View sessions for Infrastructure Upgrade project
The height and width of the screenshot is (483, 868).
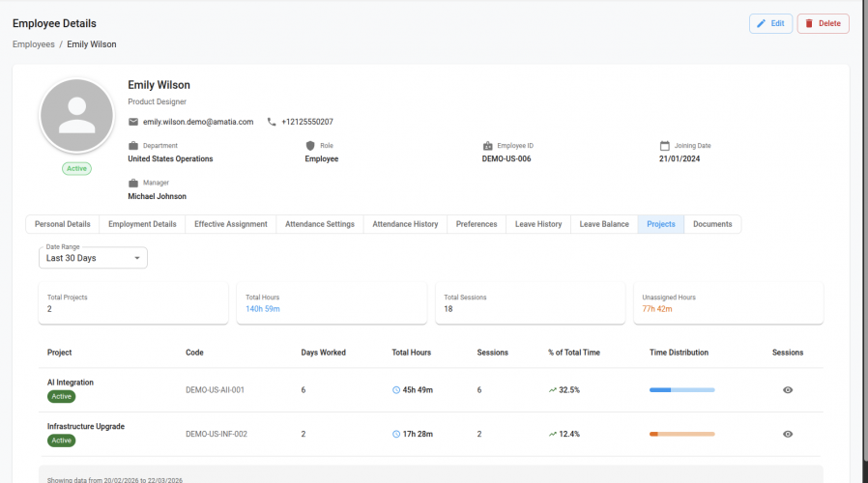click(x=788, y=435)
